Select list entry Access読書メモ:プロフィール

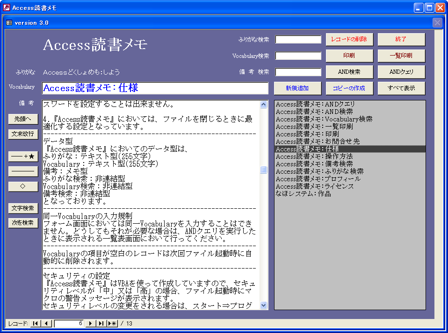pos(350,178)
